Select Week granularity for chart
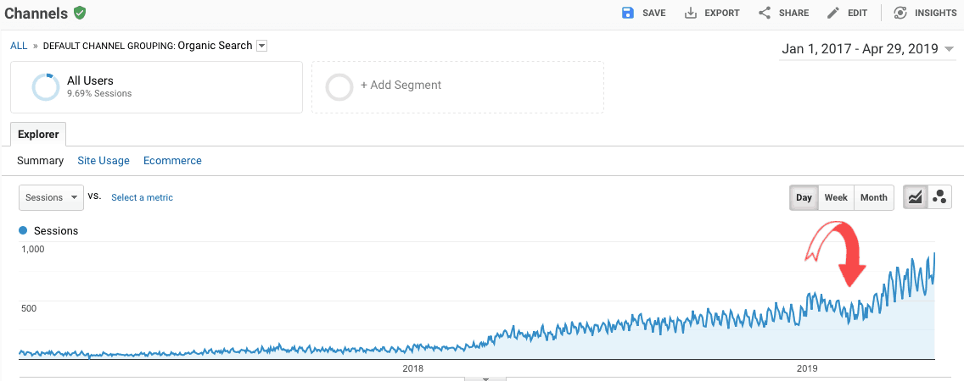 (836, 197)
